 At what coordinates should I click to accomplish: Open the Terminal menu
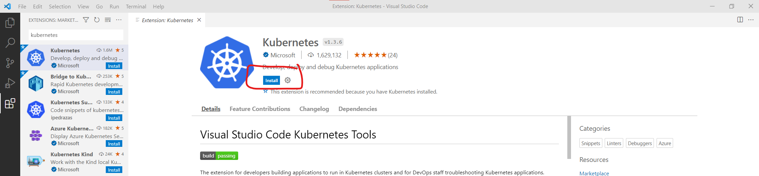[136, 6]
